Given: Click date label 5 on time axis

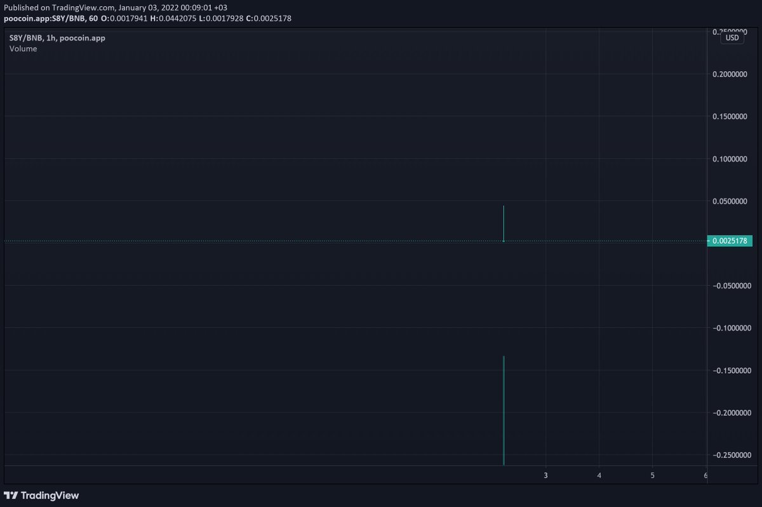Looking at the screenshot, I should pyautogui.click(x=653, y=475).
